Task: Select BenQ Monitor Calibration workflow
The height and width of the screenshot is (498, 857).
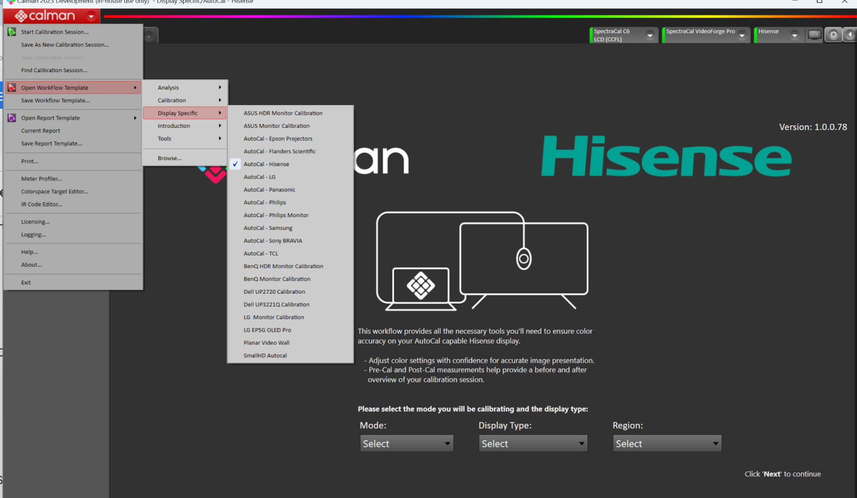Action: point(290,279)
